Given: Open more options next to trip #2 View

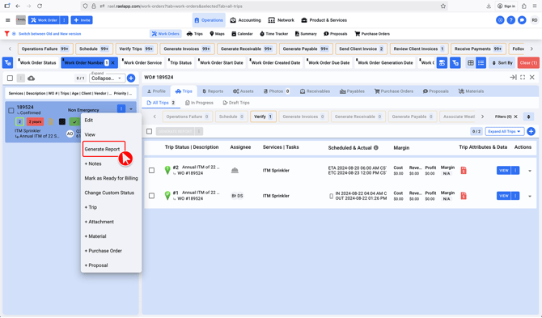Looking at the screenshot, I should [515, 170].
